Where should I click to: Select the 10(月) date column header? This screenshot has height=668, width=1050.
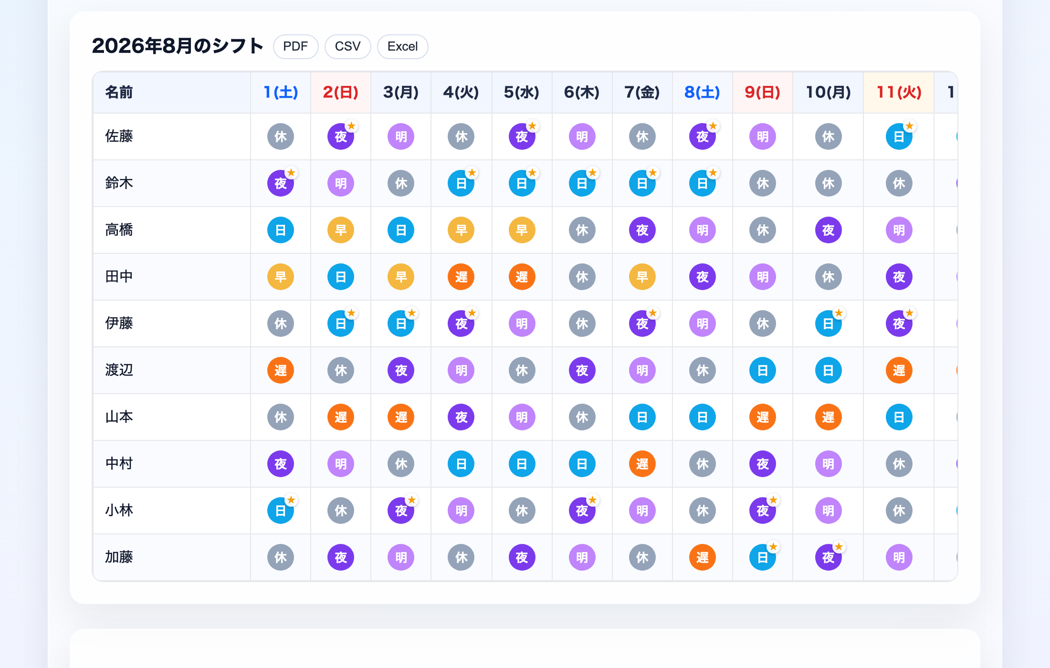pos(828,92)
